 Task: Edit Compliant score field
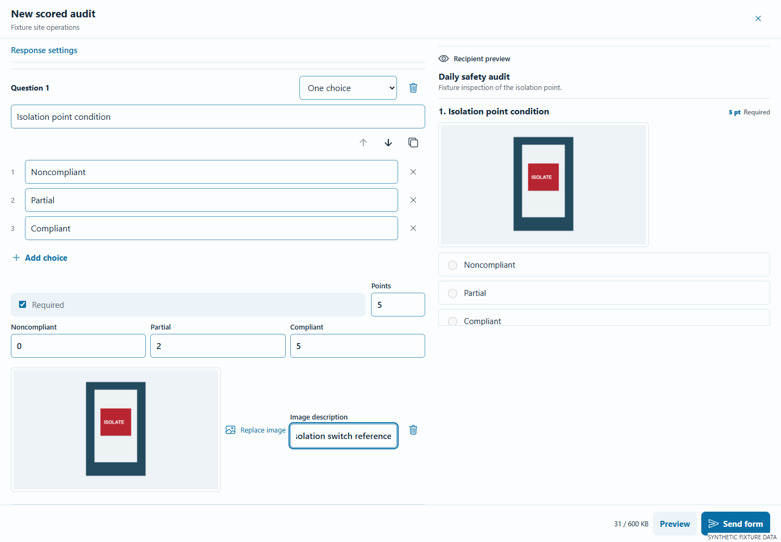click(357, 346)
